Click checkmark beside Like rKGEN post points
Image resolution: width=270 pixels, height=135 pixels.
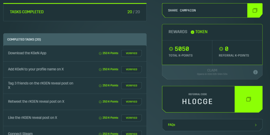(x=100, y=118)
